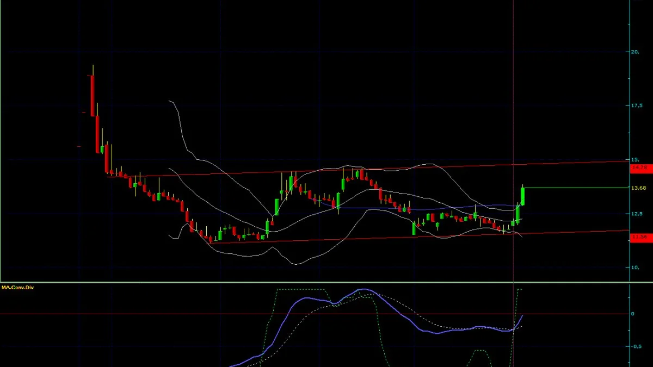
Task: Click the divider above the MACD panel
Action: tap(326, 282)
